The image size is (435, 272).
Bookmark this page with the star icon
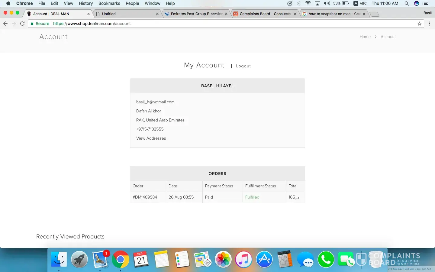420,24
